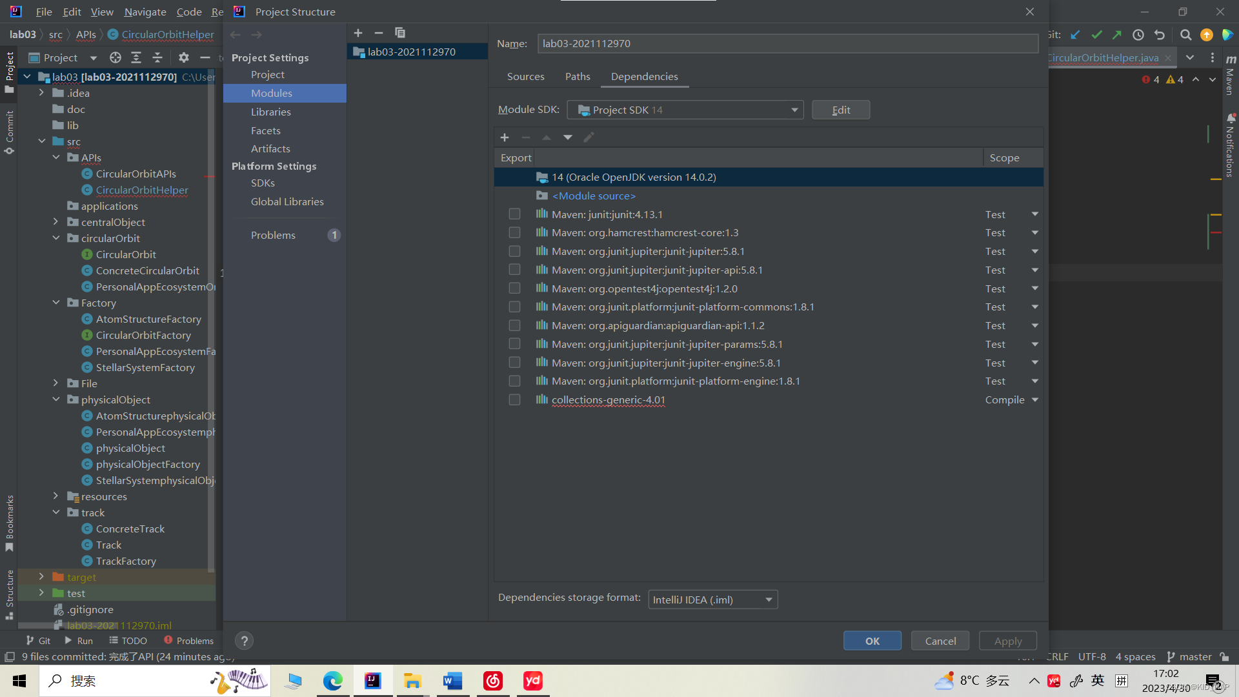Open the dependencies storage format dropdown
This screenshot has height=697, width=1239.
click(712, 600)
